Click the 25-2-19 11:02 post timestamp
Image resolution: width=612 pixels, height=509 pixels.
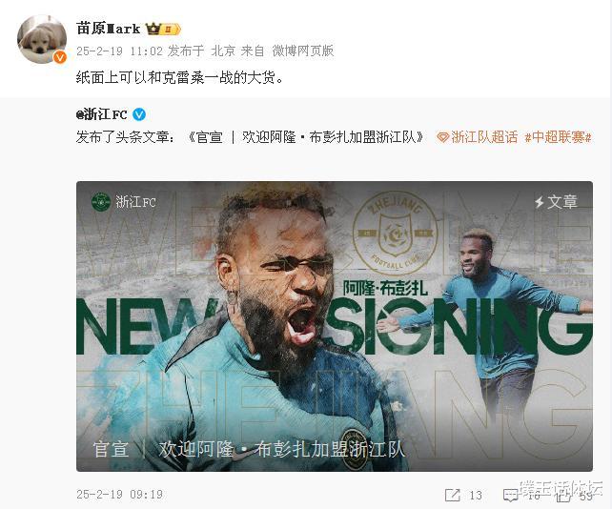coord(119,51)
